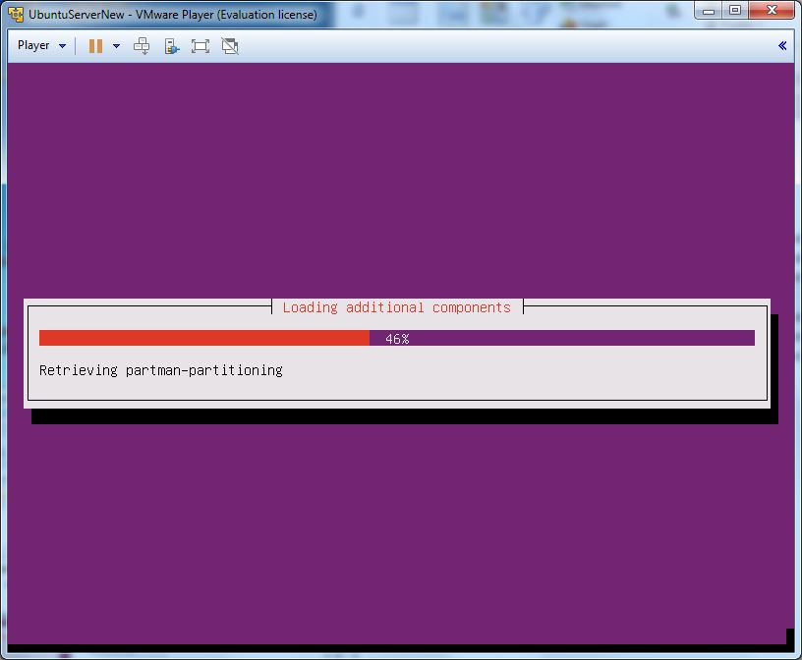Enter Unity mode from the toolbar
The width and height of the screenshot is (802, 660).
[x=230, y=46]
